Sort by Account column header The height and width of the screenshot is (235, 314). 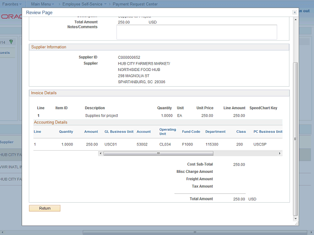(x=144, y=132)
